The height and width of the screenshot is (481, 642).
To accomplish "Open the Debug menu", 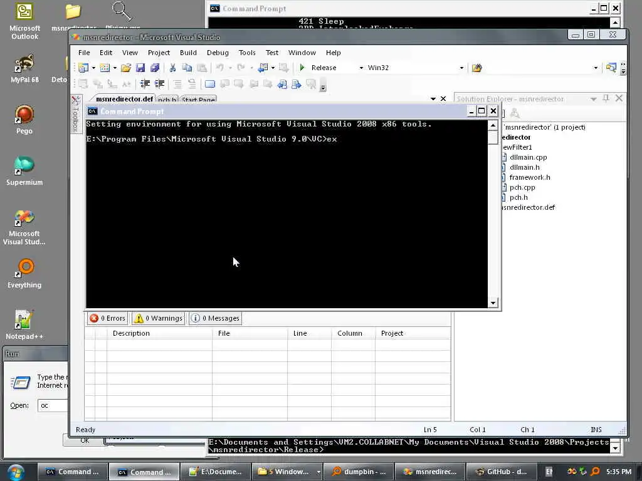I will pyautogui.click(x=218, y=53).
